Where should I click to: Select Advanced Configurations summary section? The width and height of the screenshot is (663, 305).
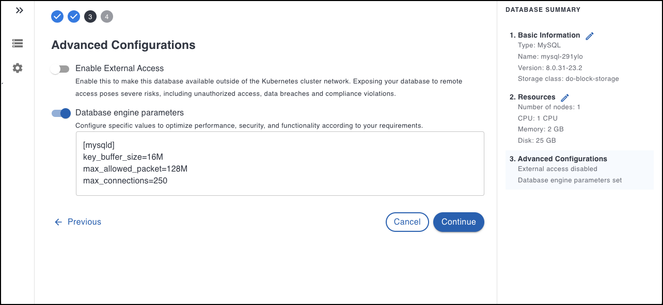pyautogui.click(x=562, y=159)
